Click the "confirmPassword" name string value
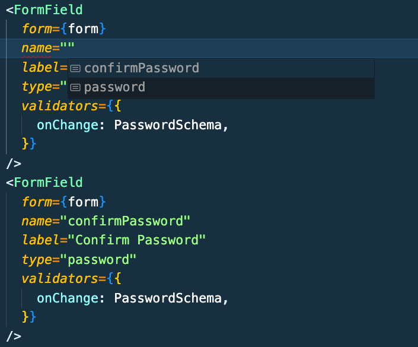418x347 pixels. pyautogui.click(x=125, y=221)
